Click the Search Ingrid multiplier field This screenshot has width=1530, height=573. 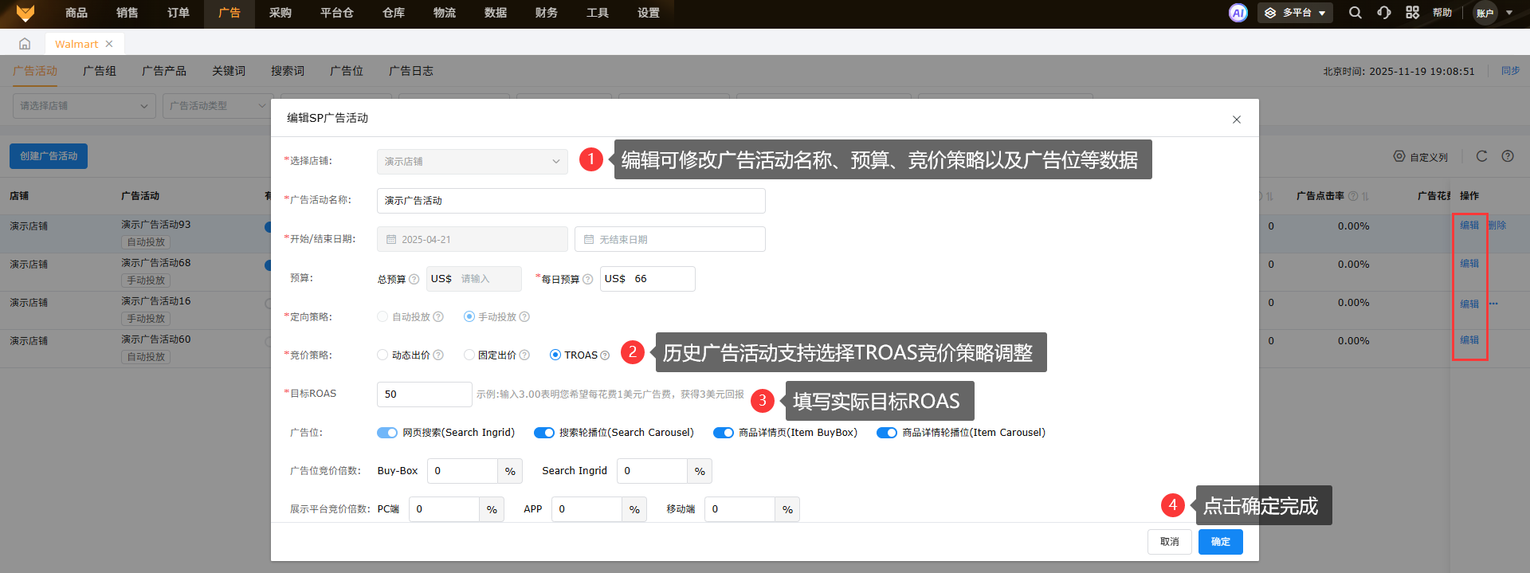(x=653, y=471)
